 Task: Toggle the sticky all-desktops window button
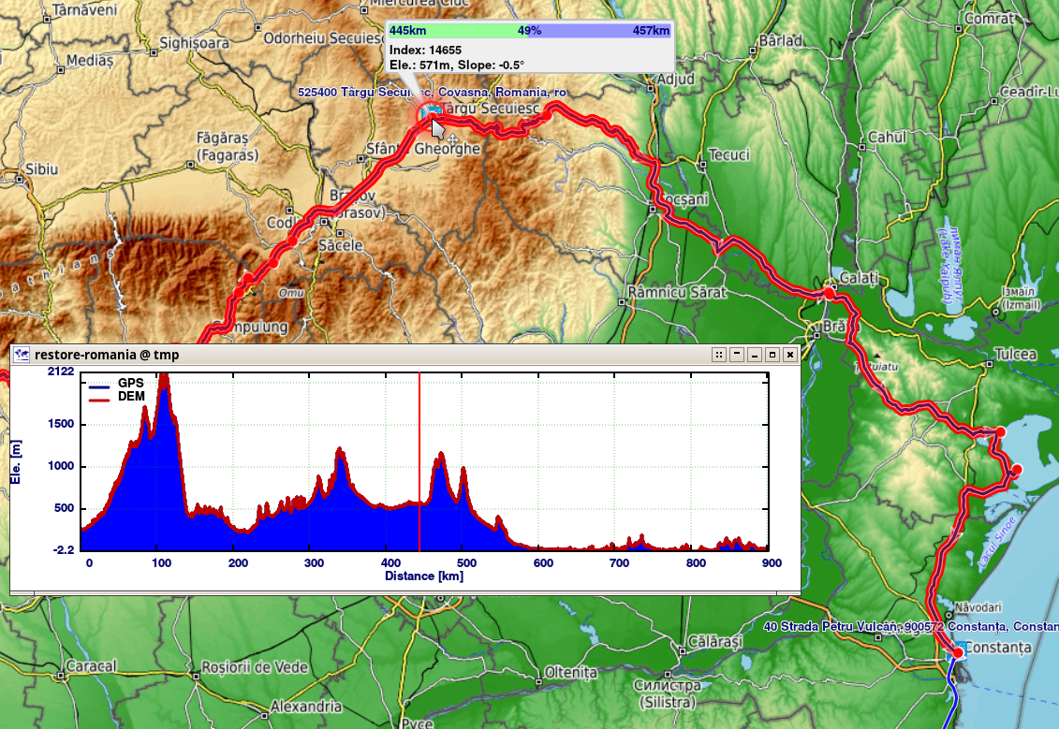719,355
